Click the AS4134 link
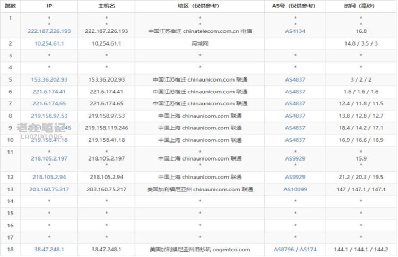398x257 pixels. [295, 31]
